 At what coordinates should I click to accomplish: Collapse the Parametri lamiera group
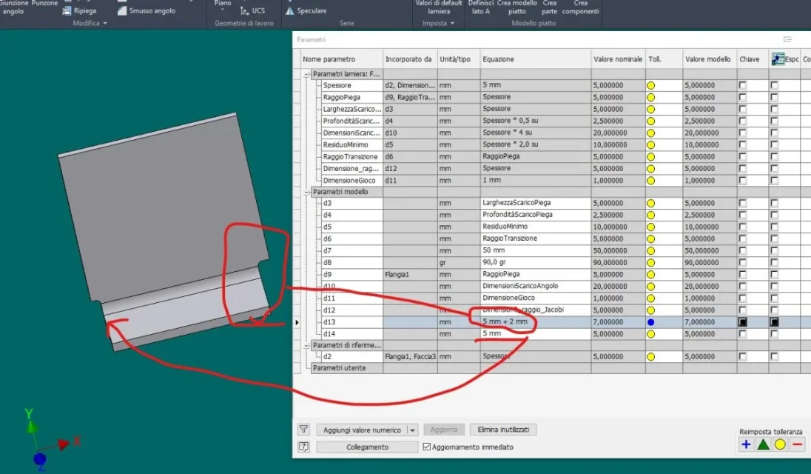pyautogui.click(x=306, y=74)
